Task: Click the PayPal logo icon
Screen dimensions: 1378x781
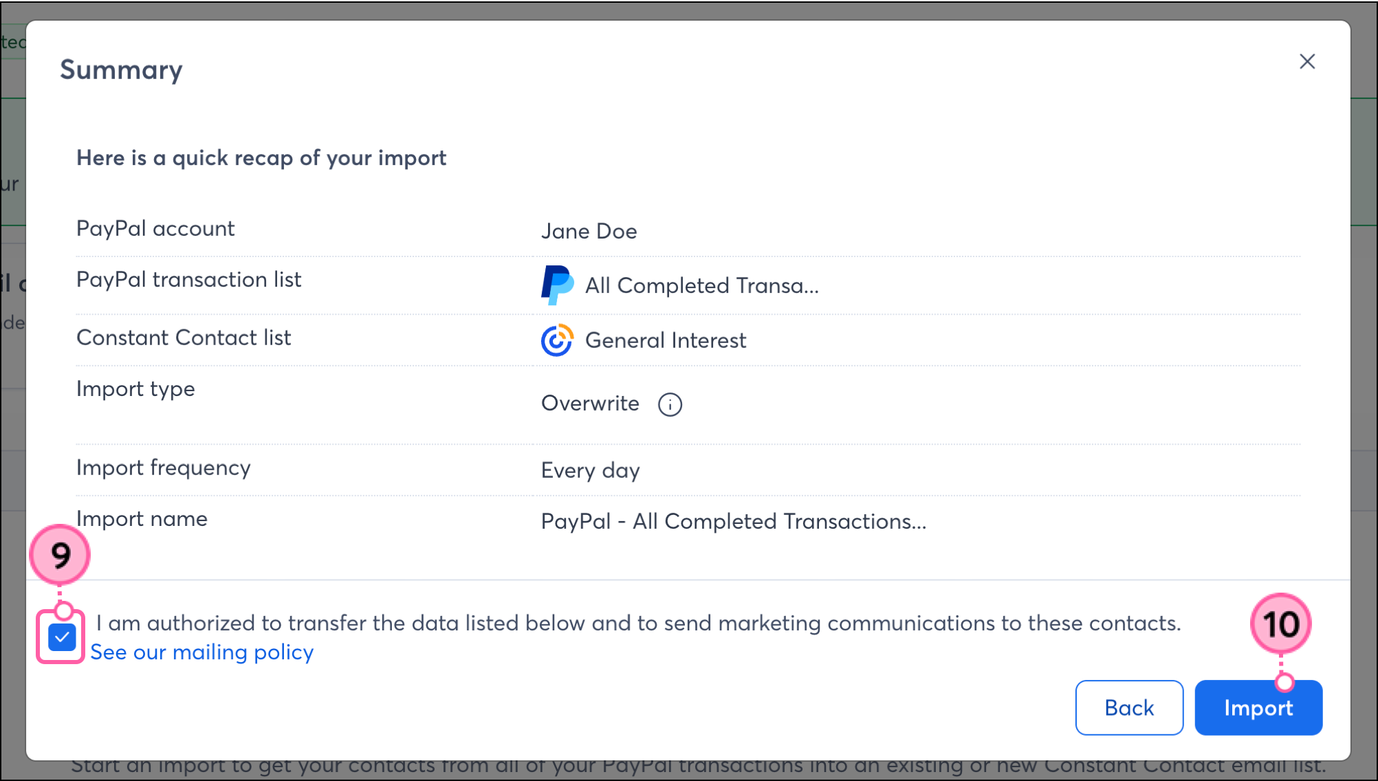Action: (x=557, y=285)
